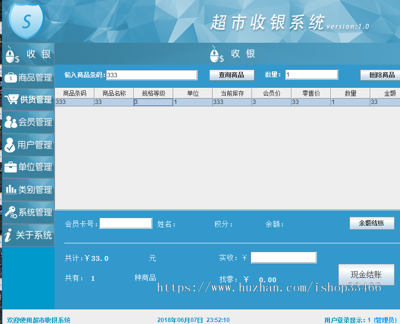400x324 pixels.
Task: Open the 收银 cashier mouse icon
Action: point(12,54)
